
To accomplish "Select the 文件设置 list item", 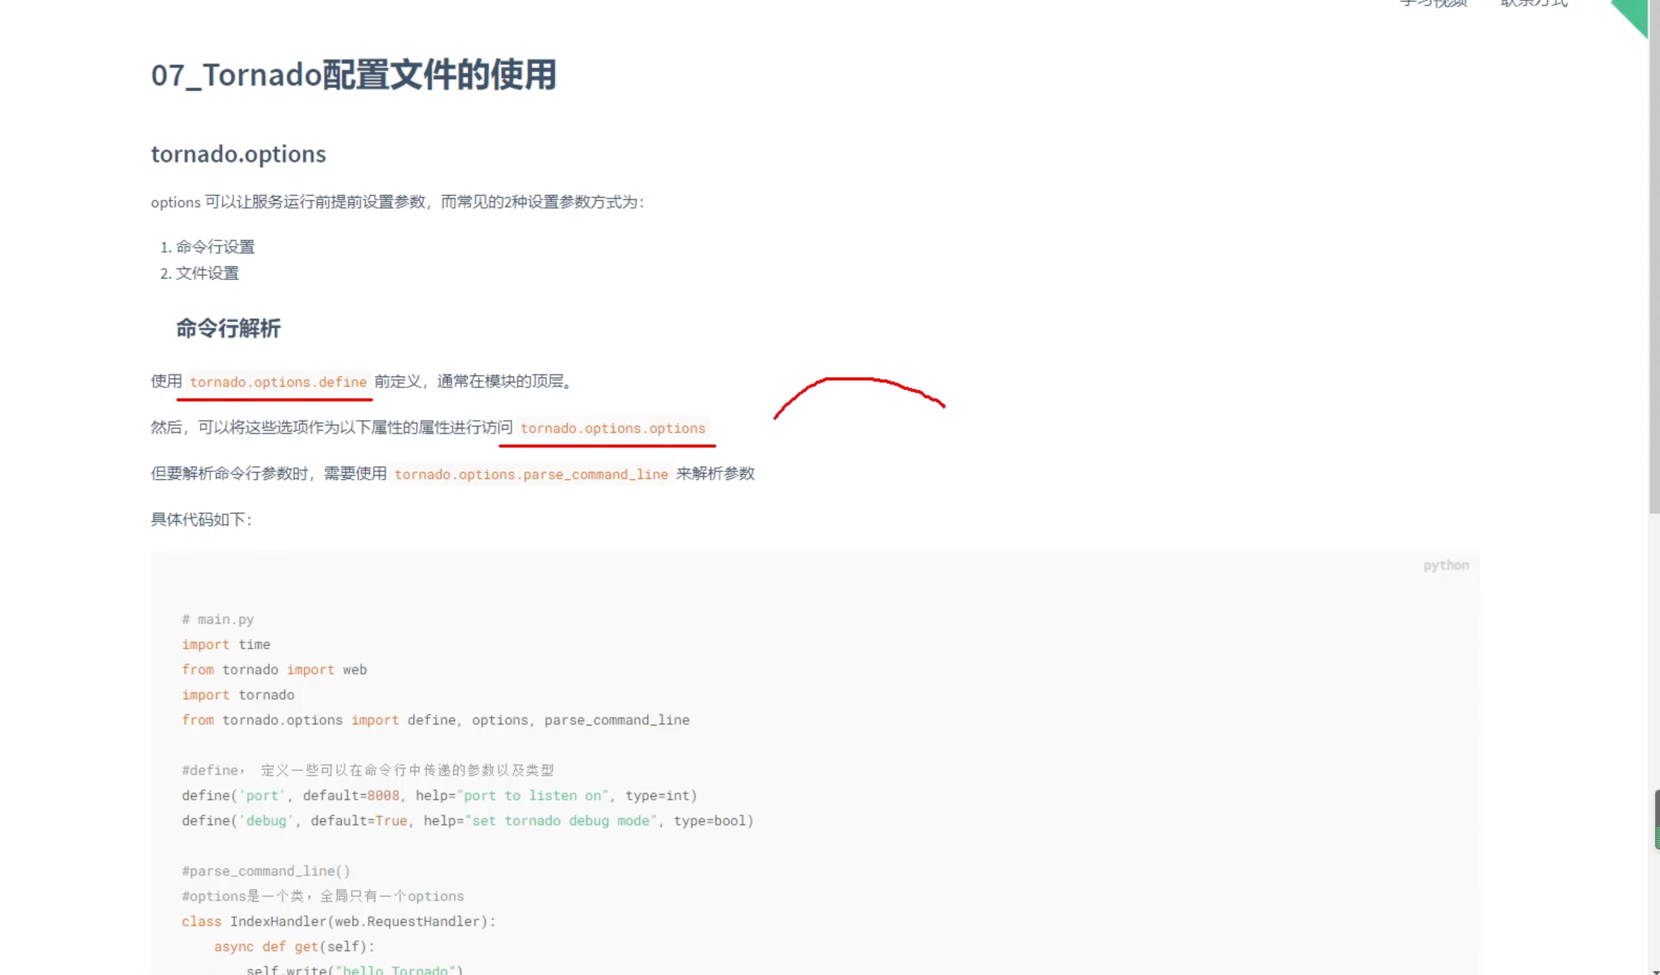I will click(207, 273).
